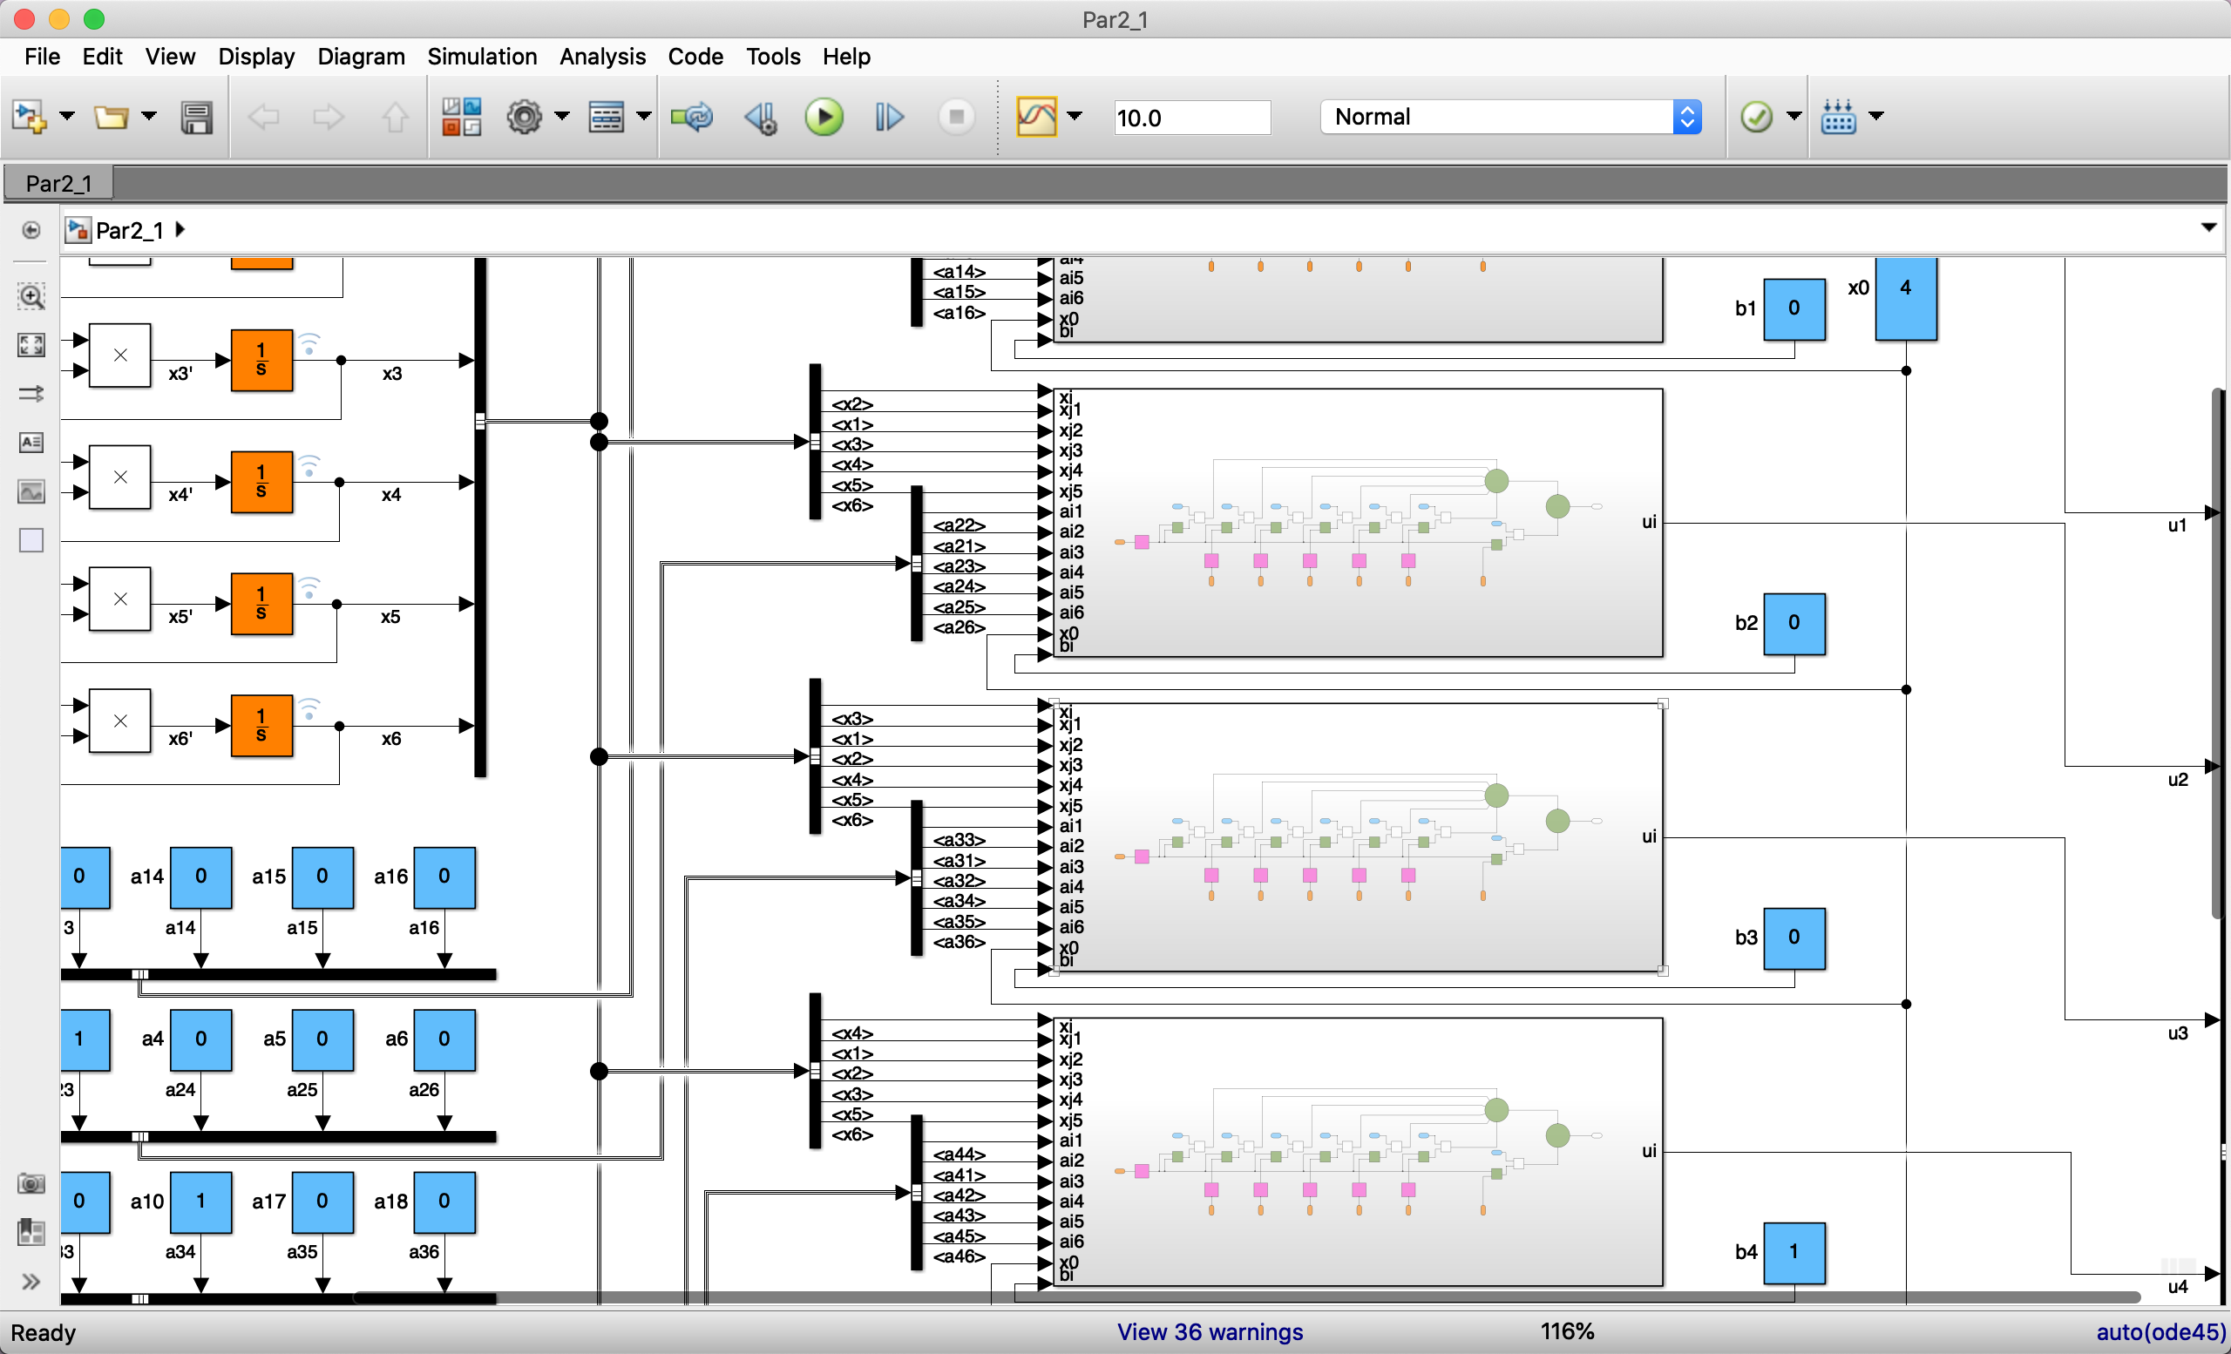The image size is (2231, 1354).
Task: Save the model with the floppy icon
Action: (195, 118)
